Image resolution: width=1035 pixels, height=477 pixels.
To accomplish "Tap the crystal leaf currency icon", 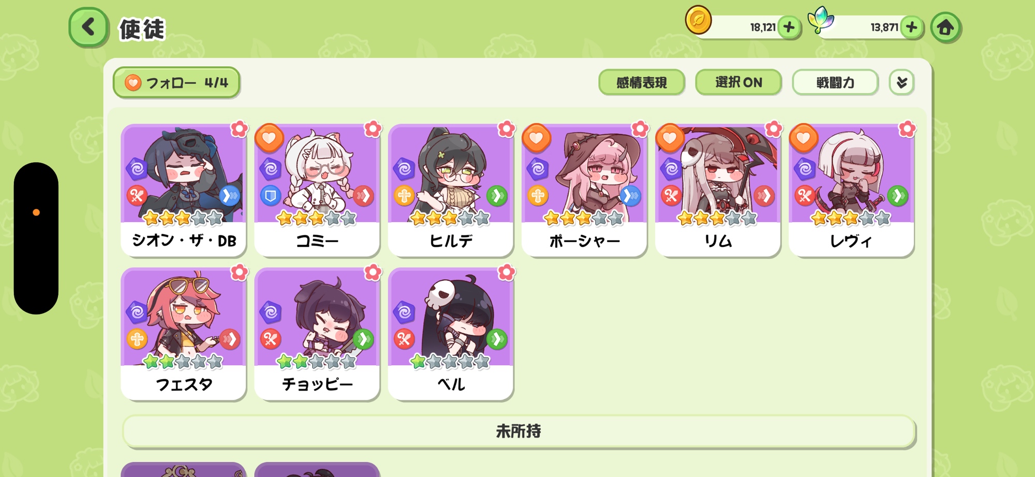I will point(821,20).
